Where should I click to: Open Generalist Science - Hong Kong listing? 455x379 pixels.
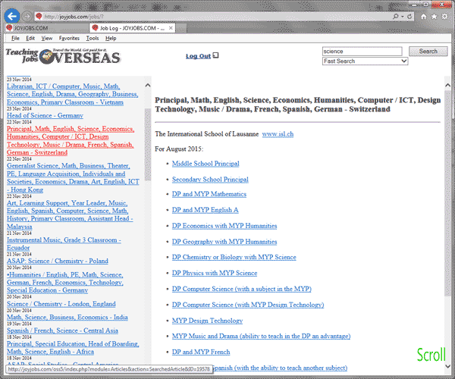click(73, 177)
